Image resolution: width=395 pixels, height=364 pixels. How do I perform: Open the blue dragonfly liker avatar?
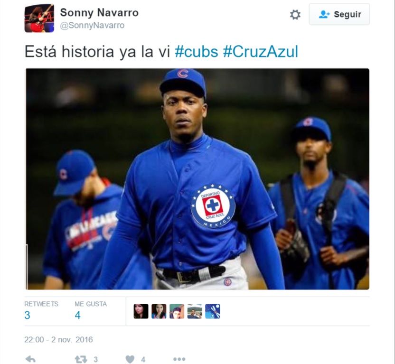coord(212,311)
